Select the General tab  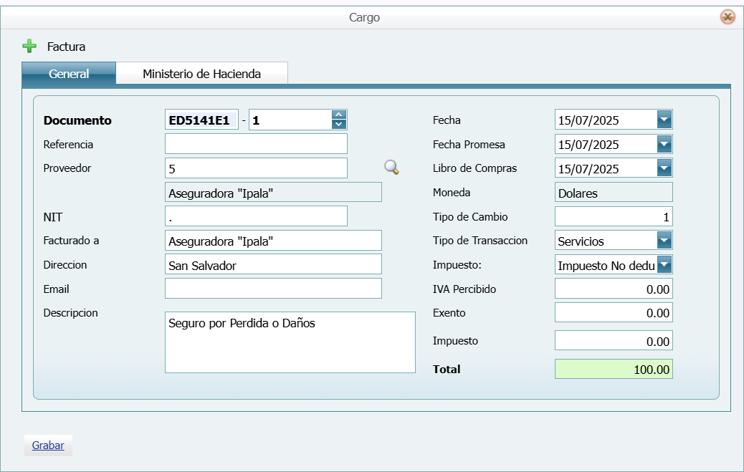point(69,74)
